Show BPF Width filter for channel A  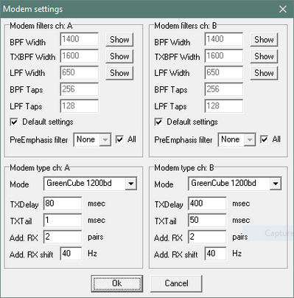pyautogui.click(x=119, y=40)
